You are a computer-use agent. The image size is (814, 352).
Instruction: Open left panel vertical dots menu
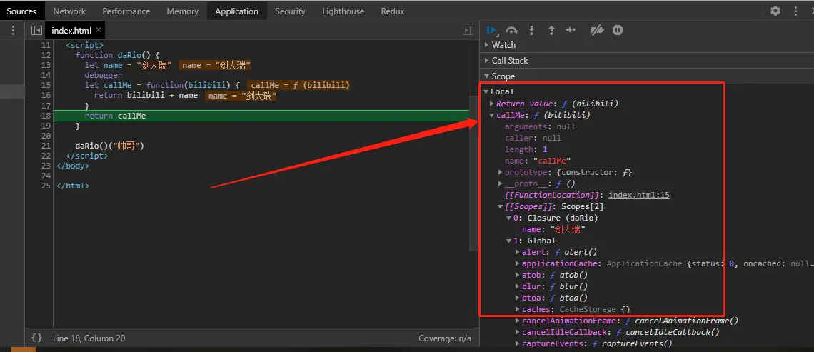[14, 31]
